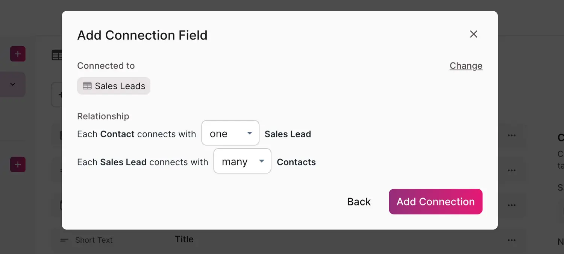Click the table icon behind dialog's top-left corner

(x=57, y=55)
